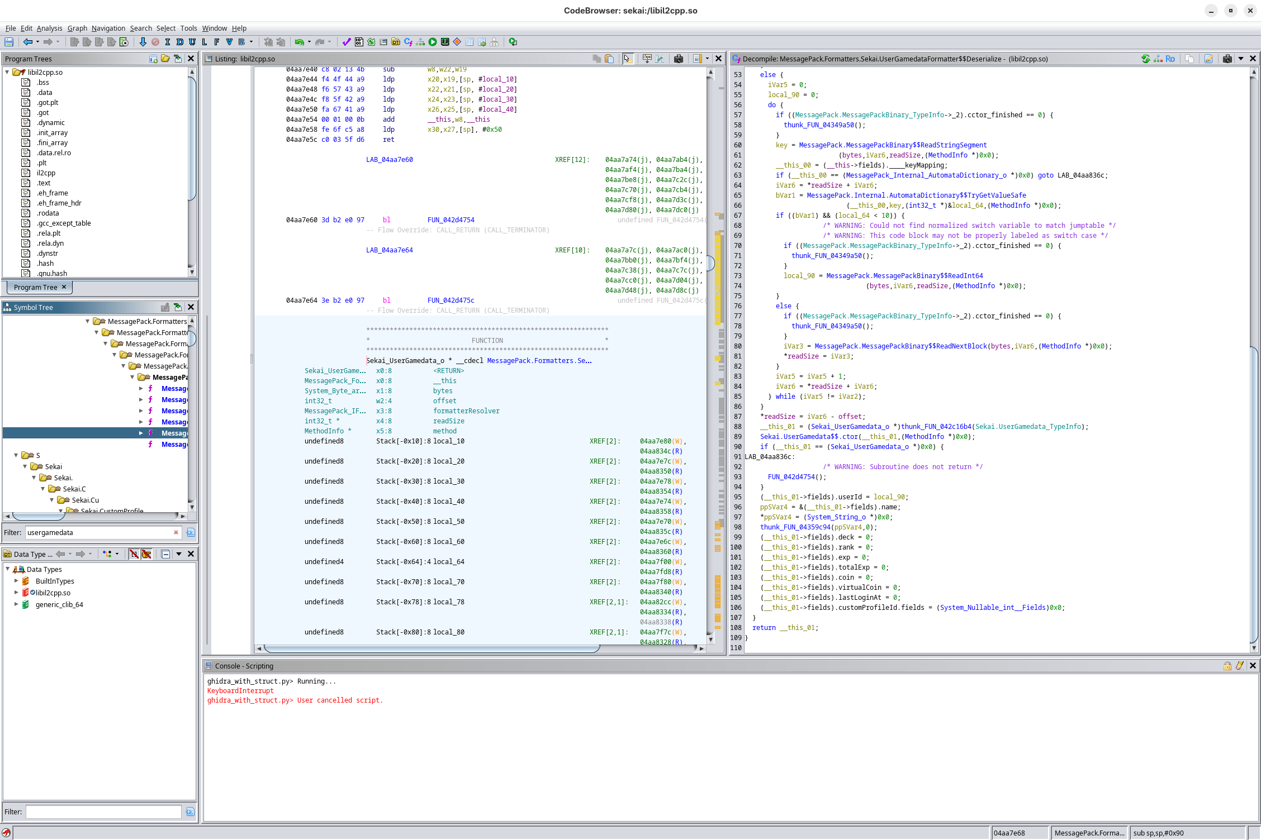
Task: Click the Next Function 'F' navigation icon
Action: [217, 42]
